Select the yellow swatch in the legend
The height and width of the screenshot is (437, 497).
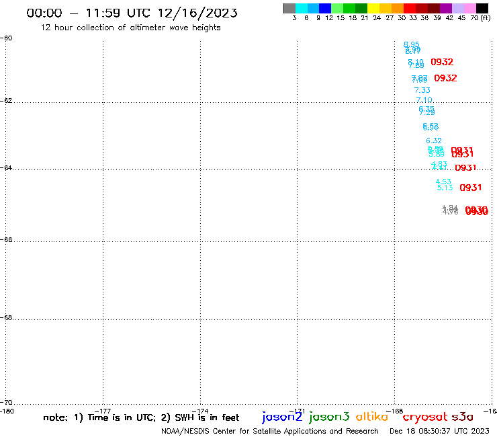point(373,8)
